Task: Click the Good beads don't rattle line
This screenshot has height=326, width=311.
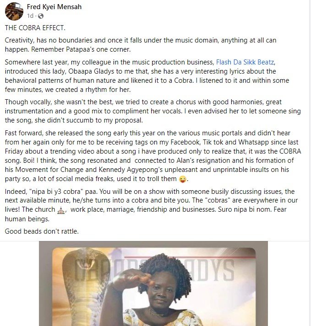Action: click(42, 231)
